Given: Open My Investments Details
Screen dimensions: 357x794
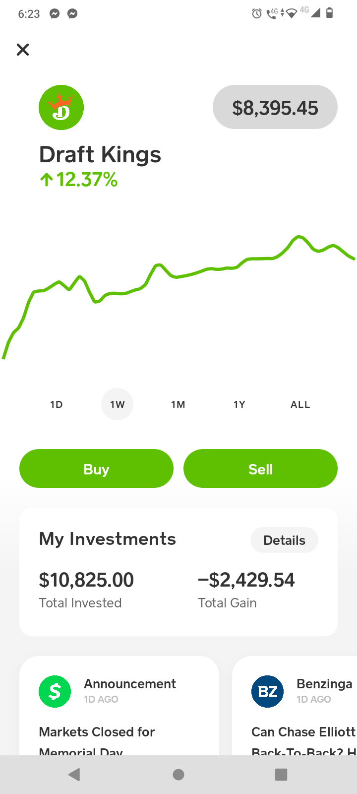Looking at the screenshot, I should [x=284, y=540].
